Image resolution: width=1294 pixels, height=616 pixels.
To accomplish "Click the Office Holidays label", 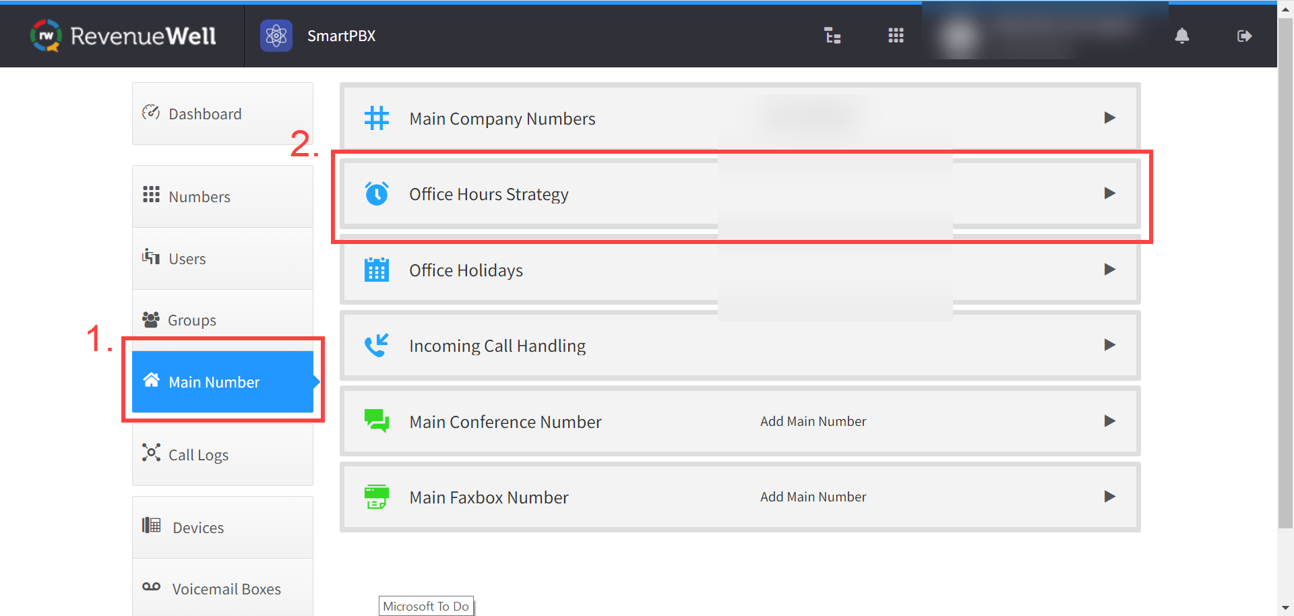I will (x=466, y=270).
